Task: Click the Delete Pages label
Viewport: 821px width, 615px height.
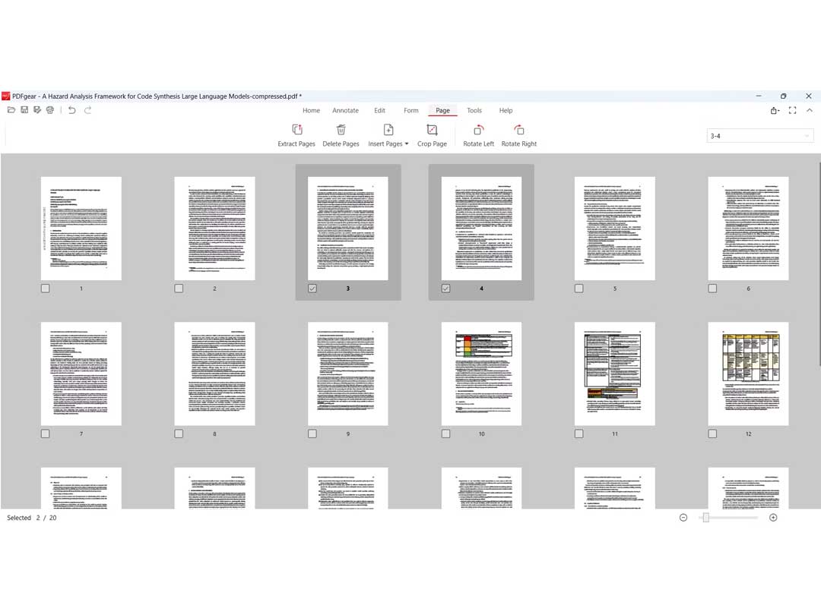Action: click(x=341, y=143)
